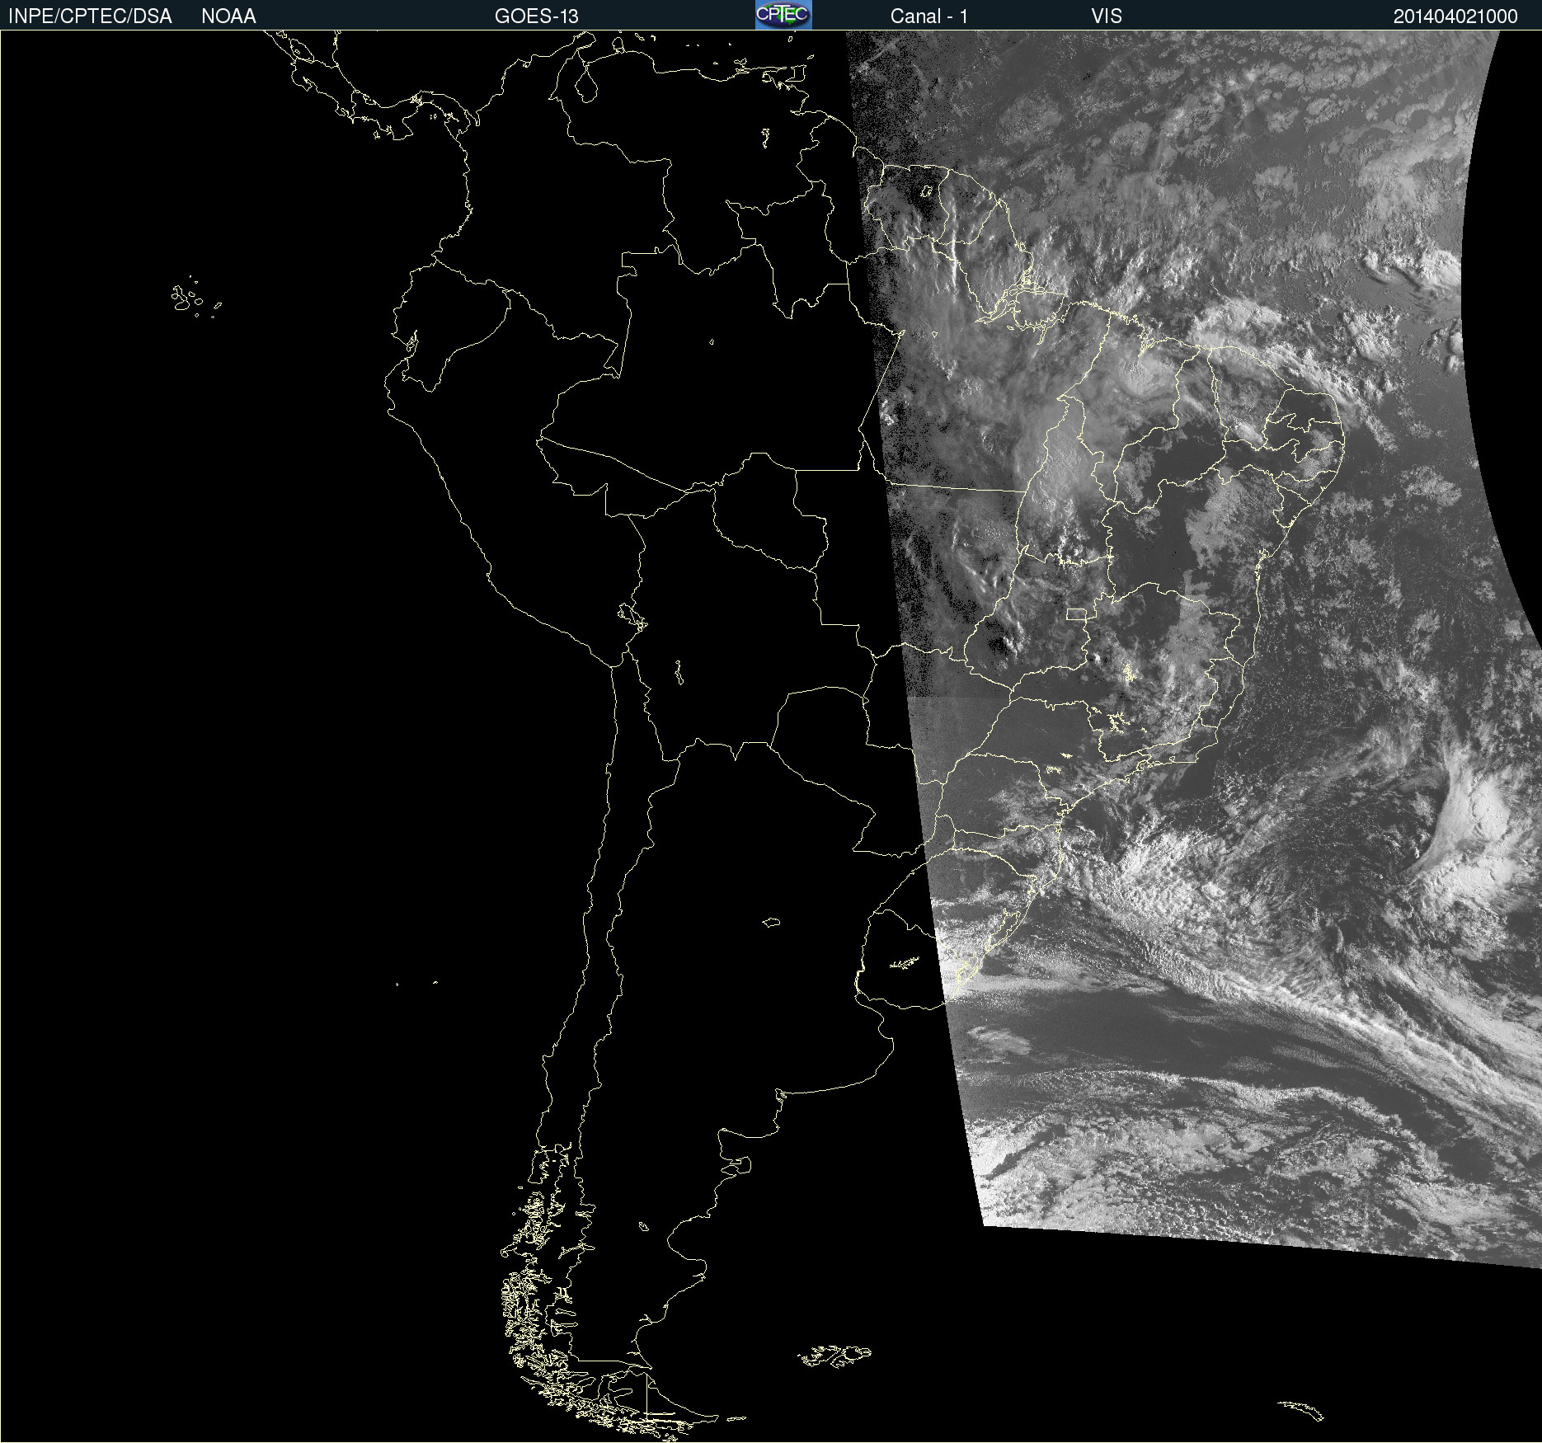
Task: Select the VIS channel label
Action: (x=1107, y=16)
